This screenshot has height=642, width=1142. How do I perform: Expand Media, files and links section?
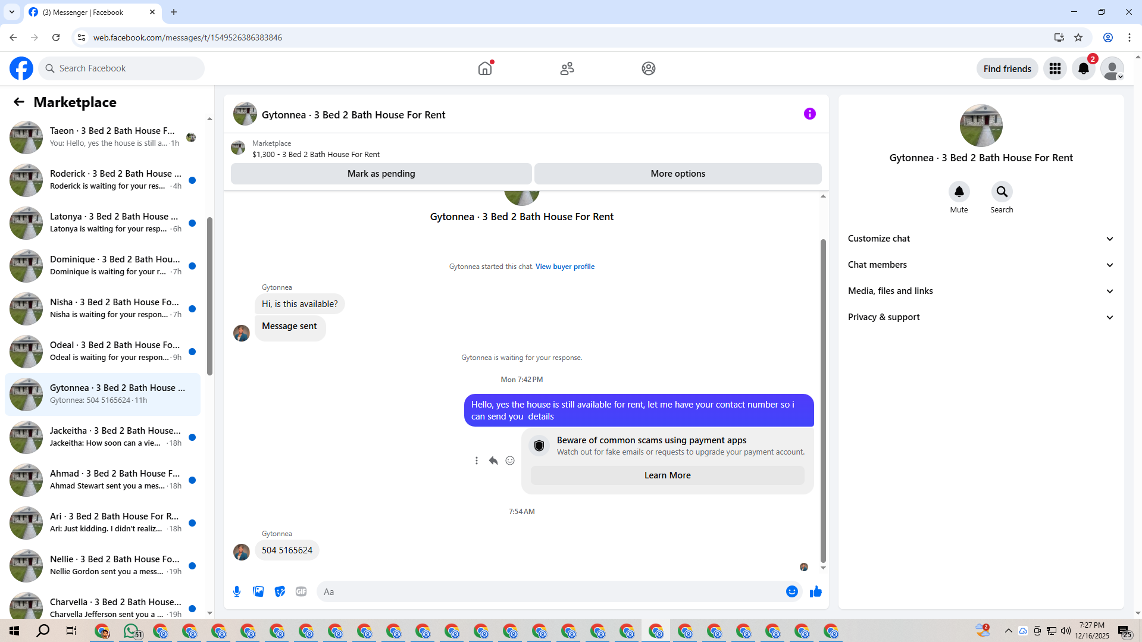981,291
